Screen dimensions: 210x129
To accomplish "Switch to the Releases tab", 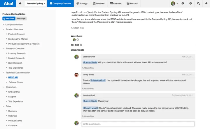I will (99, 4).
